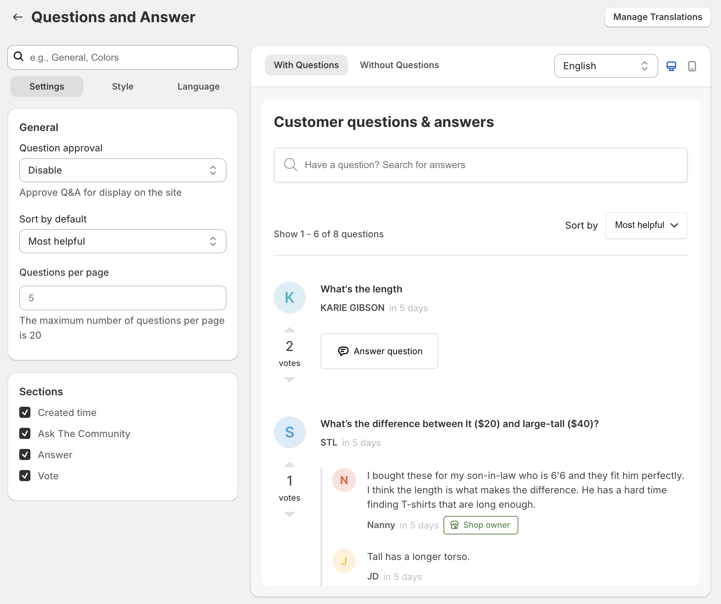The height and width of the screenshot is (604, 721).
Task: Uncheck Ask The Community section
Action: [x=25, y=433]
